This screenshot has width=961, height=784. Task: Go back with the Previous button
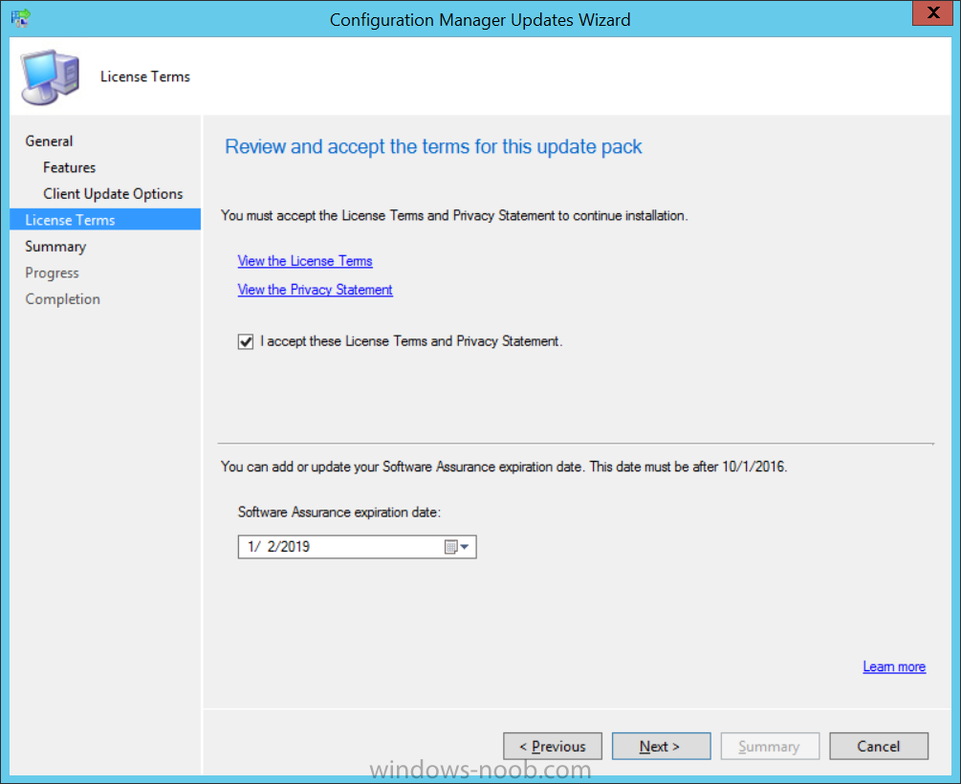pos(553,746)
